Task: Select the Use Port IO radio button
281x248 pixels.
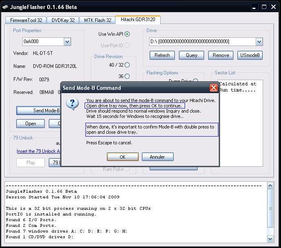Action: click(127, 46)
